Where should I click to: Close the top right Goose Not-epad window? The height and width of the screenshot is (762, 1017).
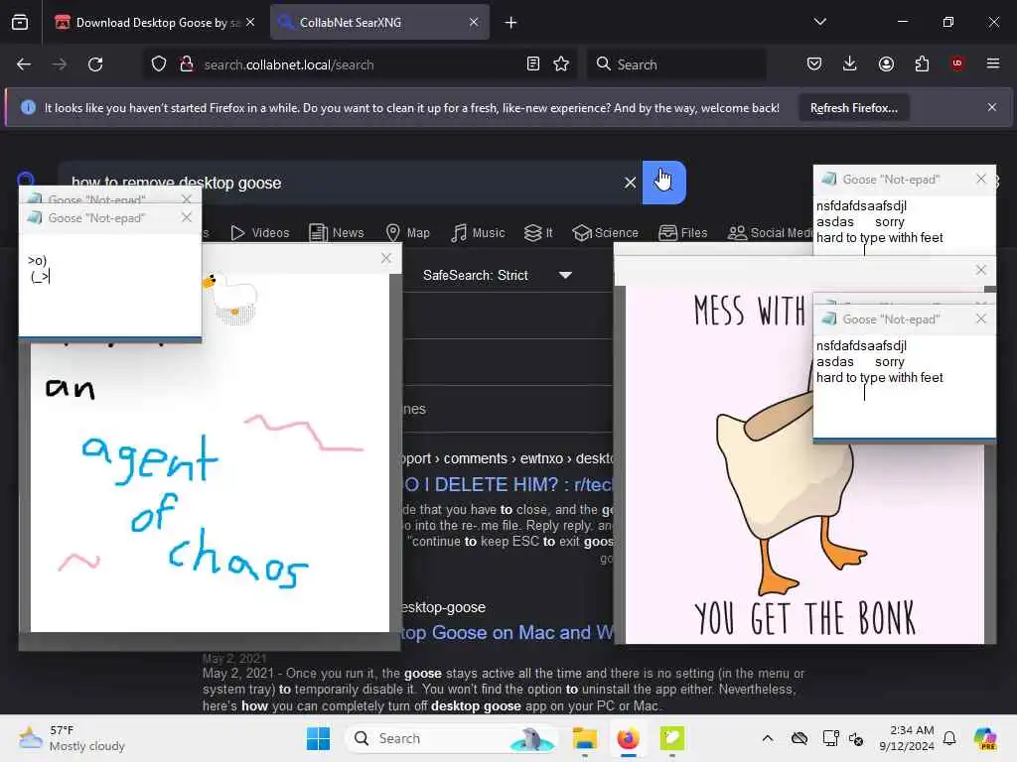click(980, 179)
